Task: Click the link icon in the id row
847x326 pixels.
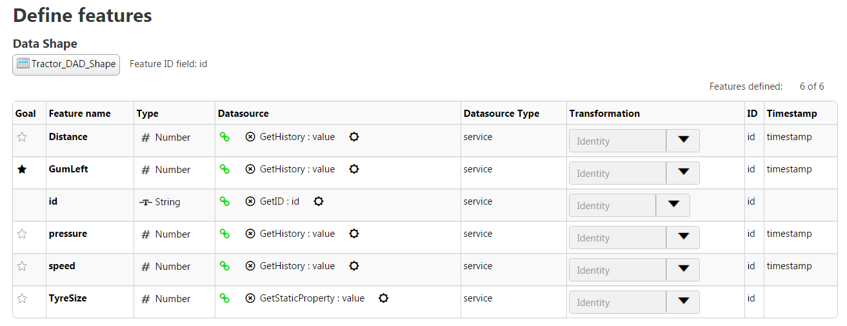Action: click(x=224, y=201)
